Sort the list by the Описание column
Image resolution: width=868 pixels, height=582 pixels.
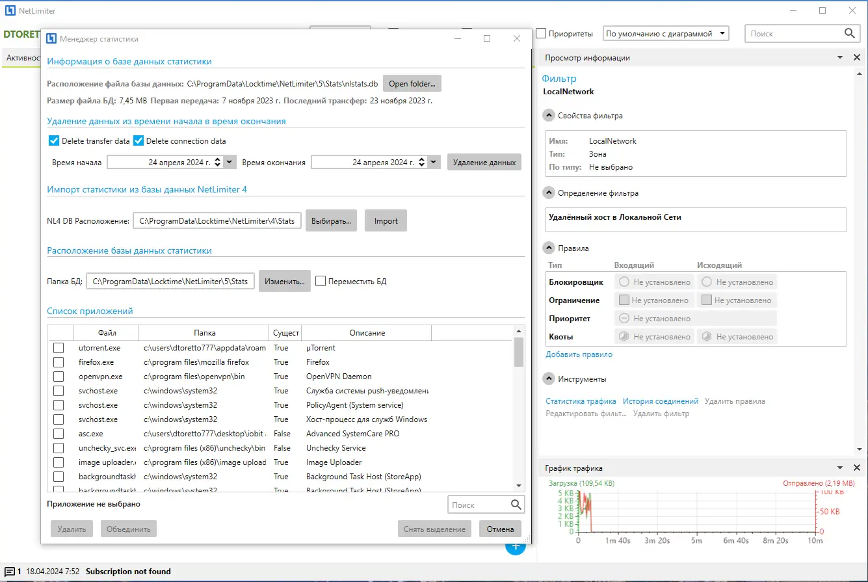367,333
